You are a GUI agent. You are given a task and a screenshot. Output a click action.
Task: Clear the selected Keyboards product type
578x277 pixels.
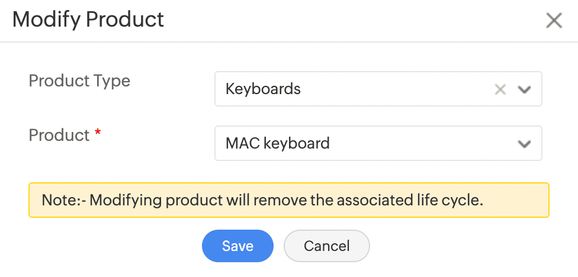(x=500, y=89)
